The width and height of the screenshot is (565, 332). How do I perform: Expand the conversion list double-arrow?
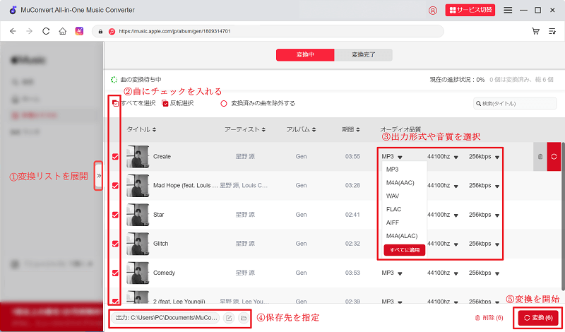(x=99, y=176)
